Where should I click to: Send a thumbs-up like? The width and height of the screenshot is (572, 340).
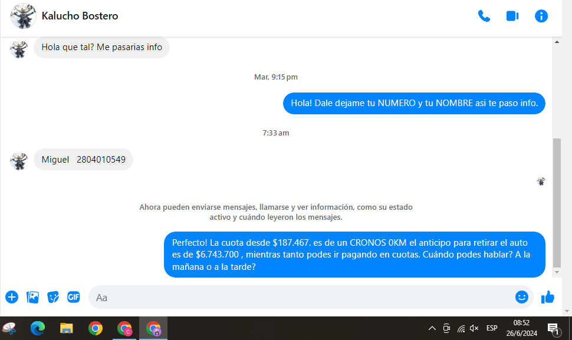pos(548,297)
